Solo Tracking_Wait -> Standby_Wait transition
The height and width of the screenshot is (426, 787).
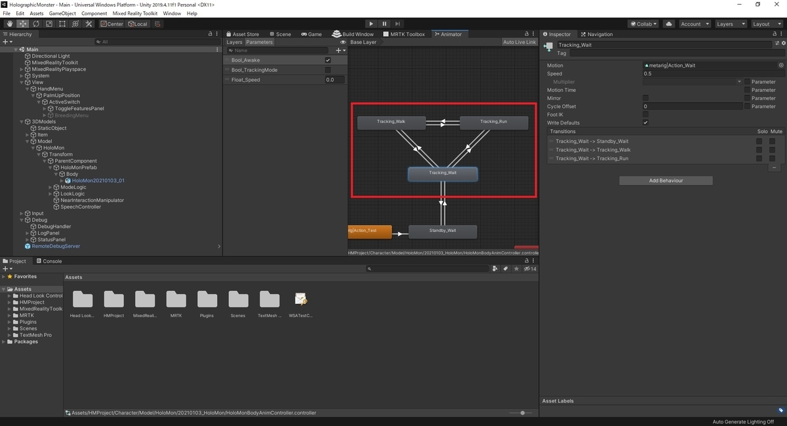pyautogui.click(x=759, y=141)
